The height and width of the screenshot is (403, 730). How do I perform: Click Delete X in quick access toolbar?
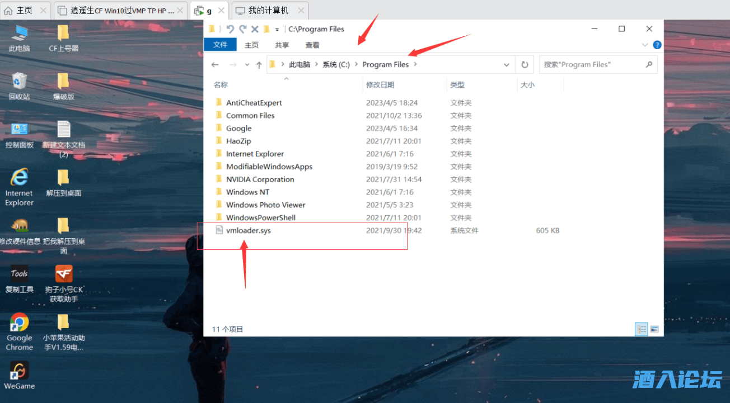(x=255, y=29)
